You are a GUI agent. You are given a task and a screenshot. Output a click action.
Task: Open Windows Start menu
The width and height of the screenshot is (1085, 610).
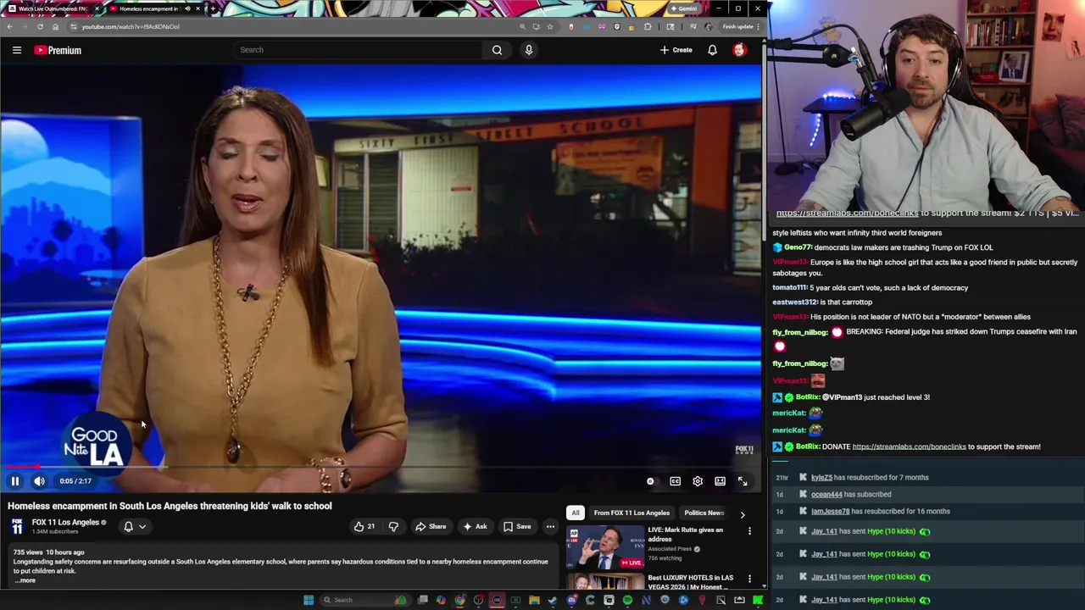click(x=309, y=600)
